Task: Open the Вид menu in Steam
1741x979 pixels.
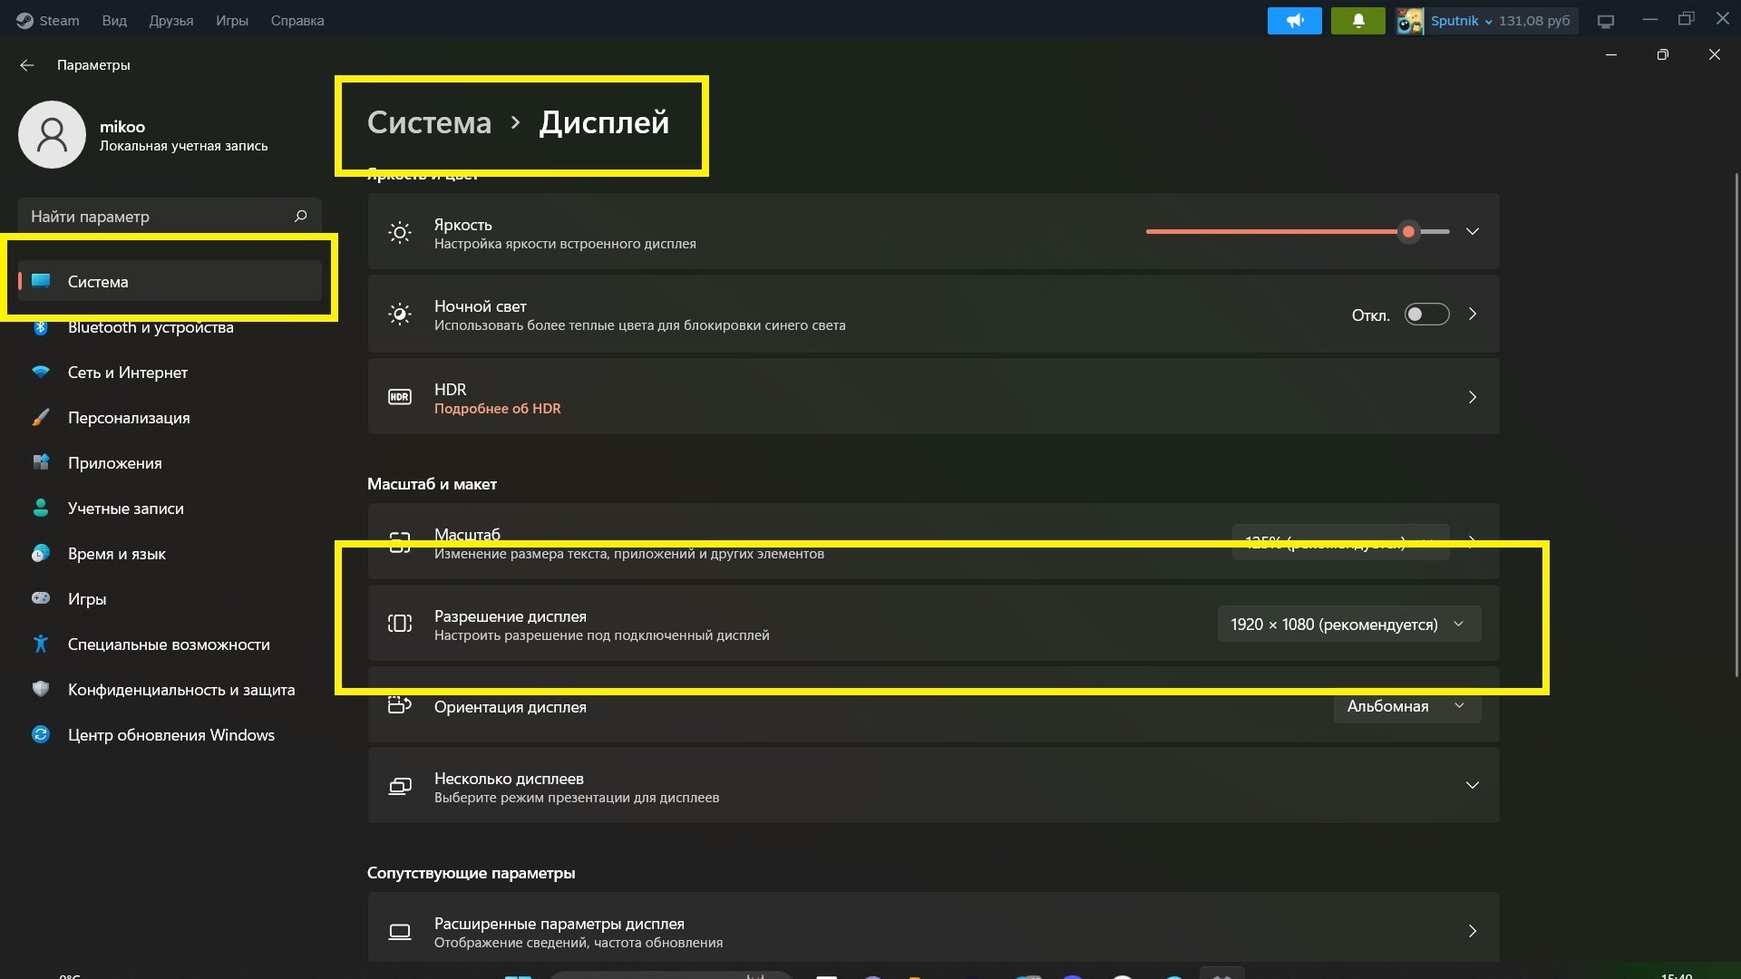Action: pyautogui.click(x=114, y=21)
